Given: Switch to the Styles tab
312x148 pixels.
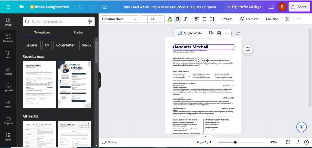Looking at the screenshot, I should click(78, 33).
